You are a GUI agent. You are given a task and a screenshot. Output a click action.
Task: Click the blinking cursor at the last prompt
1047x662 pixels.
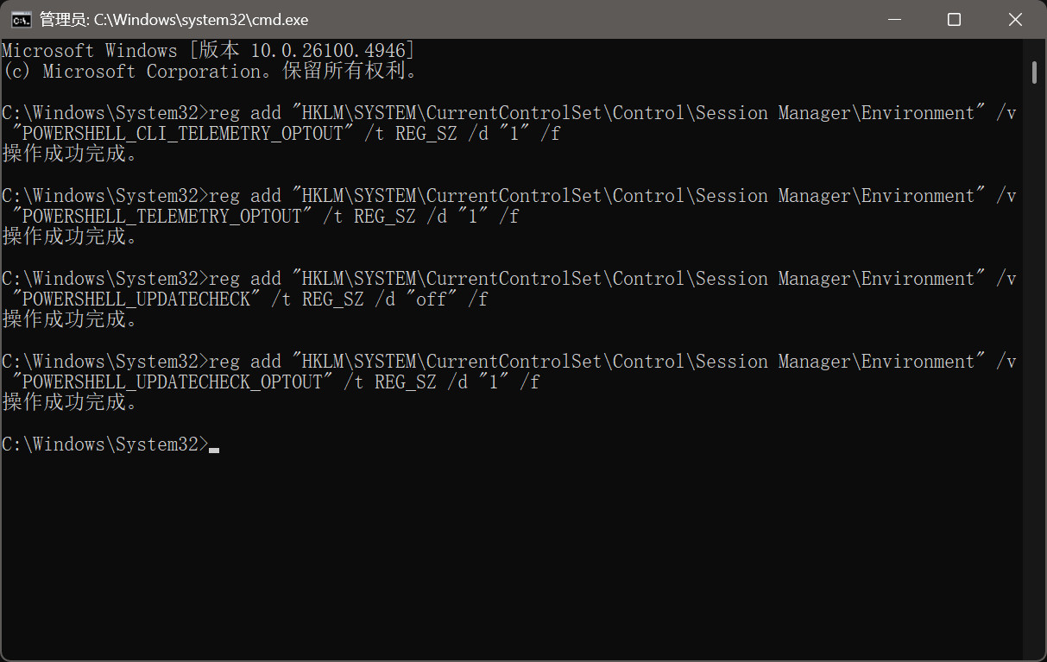(x=214, y=450)
